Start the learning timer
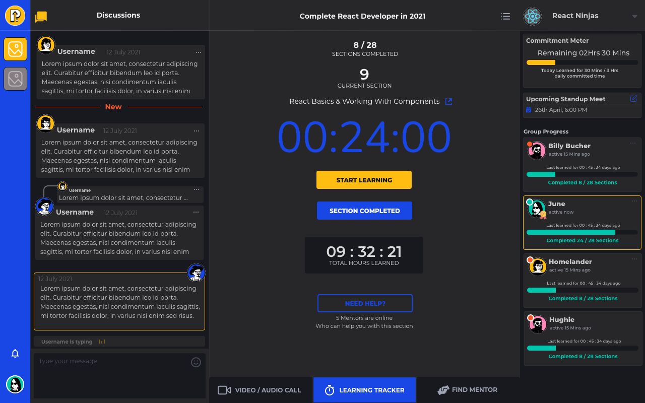Image resolution: width=645 pixels, height=403 pixels. (364, 180)
